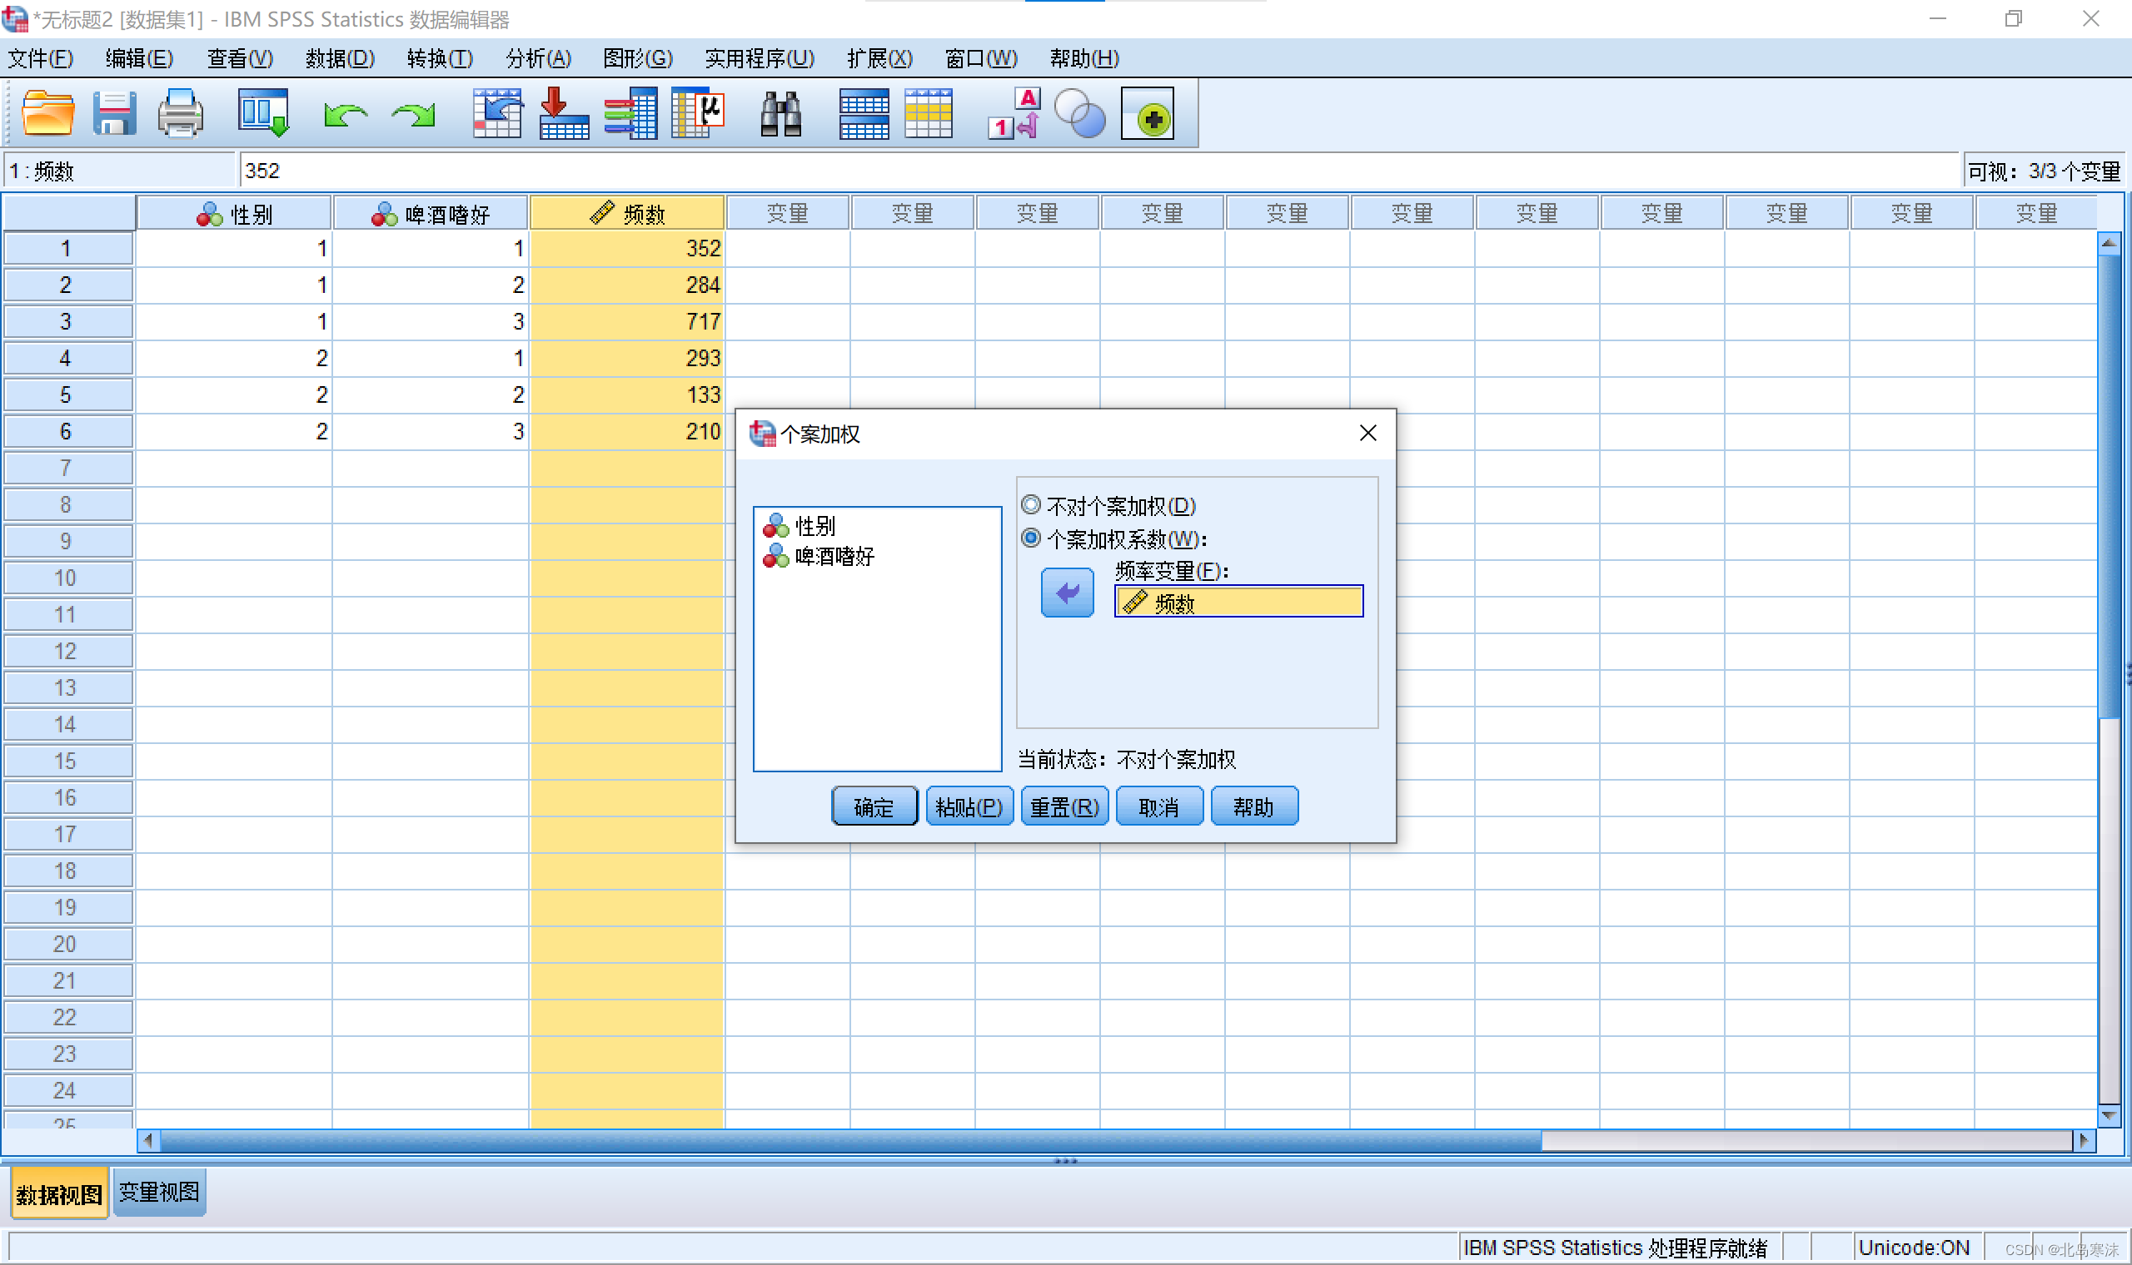The image size is (2132, 1265).
Task: Click the Find binoculars icon
Action: click(x=780, y=114)
